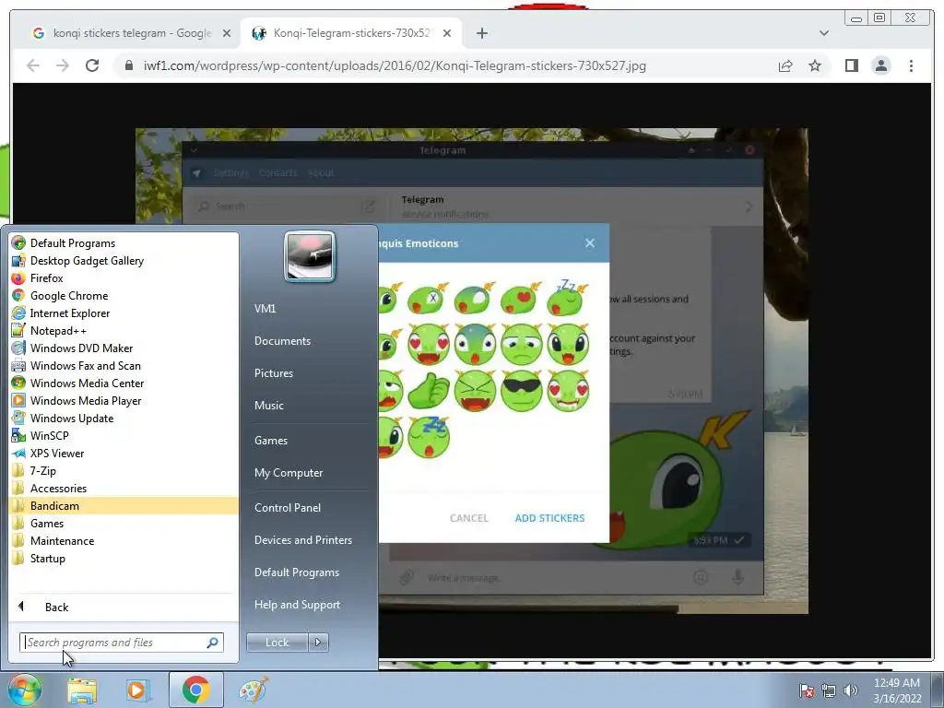Open VM1 user folder
This screenshot has height=708, width=944.
tap(265, 308)
